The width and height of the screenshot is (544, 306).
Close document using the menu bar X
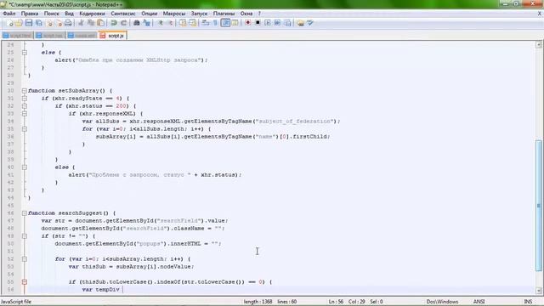pyautogui.click(x=540, y=14)
